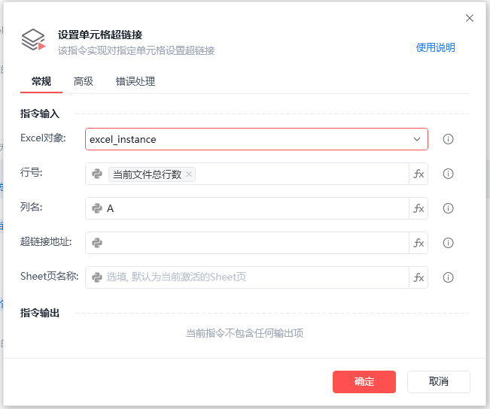This screenshot has height=409, width=490.
Task: Click info icon beside the 超链接地址 row
Action: click(448, 243)
